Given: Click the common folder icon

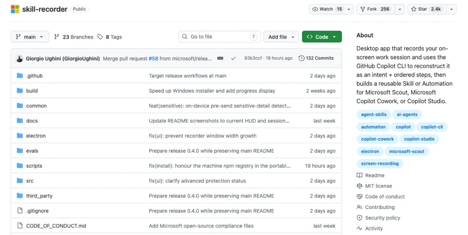Looking at the screenshot, I should pyautogui.click(x=19, y=105).
